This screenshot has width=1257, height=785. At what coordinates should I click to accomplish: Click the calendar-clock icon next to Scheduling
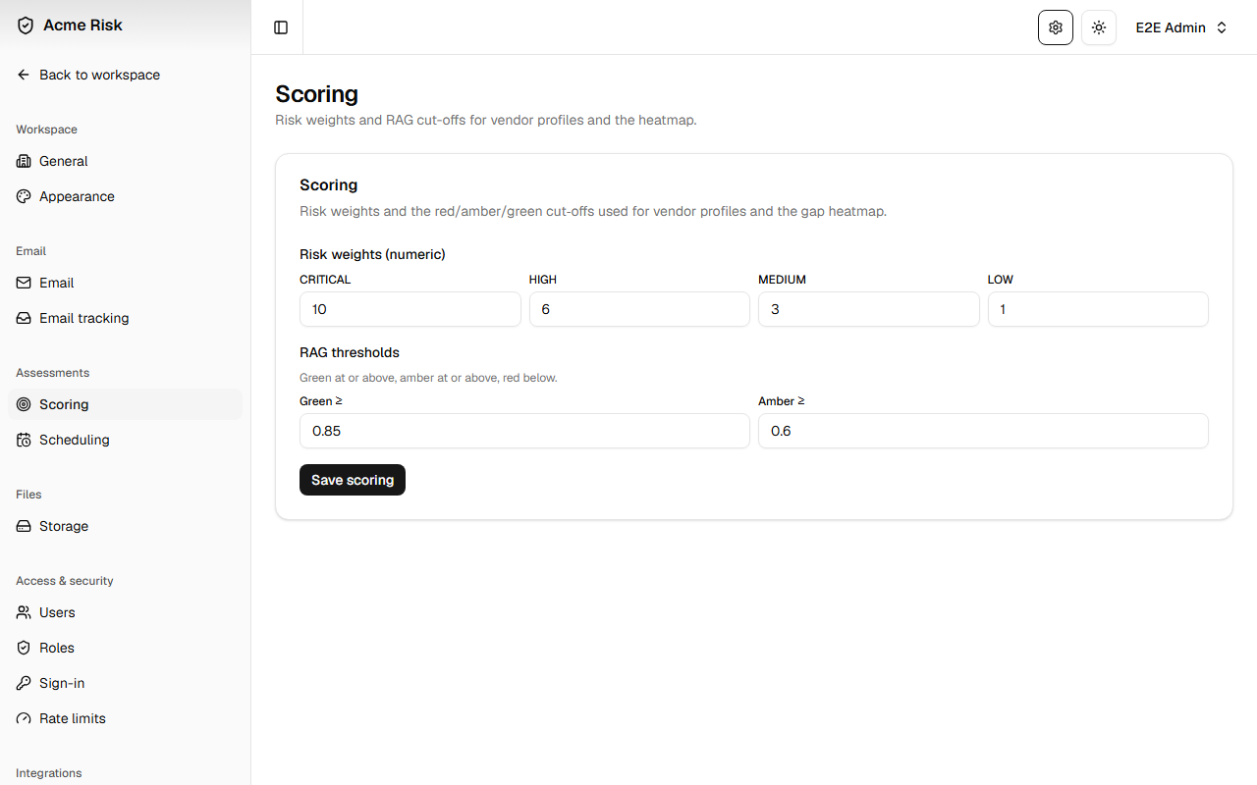(x=24, y=440)
